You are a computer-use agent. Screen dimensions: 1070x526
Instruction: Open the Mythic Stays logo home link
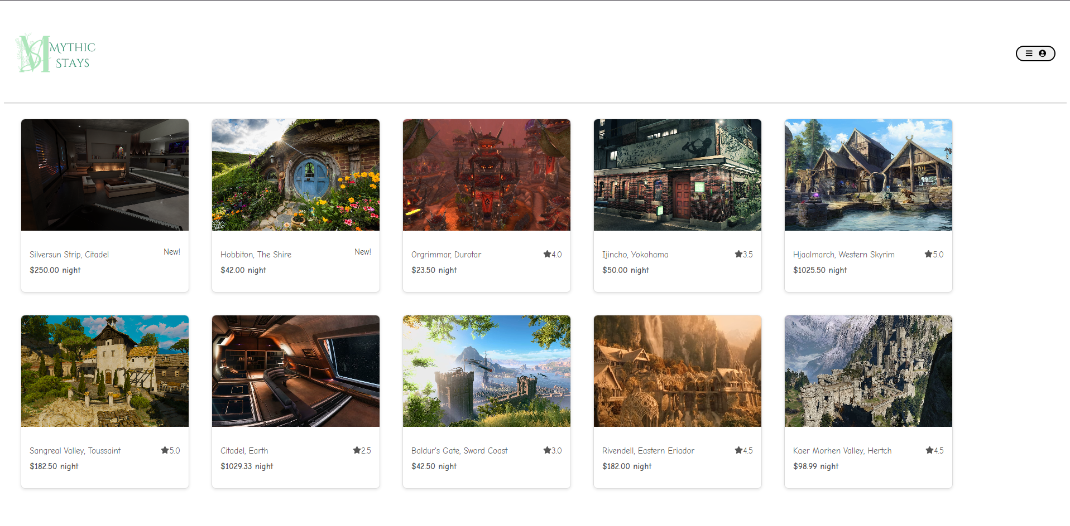coord(56,53)
